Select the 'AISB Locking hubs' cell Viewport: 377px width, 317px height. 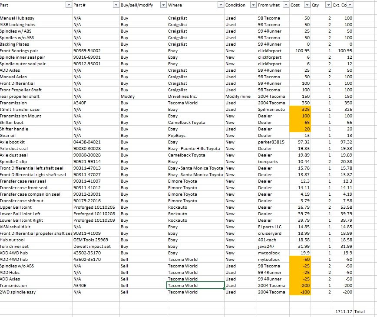click(x=36, y=24)
